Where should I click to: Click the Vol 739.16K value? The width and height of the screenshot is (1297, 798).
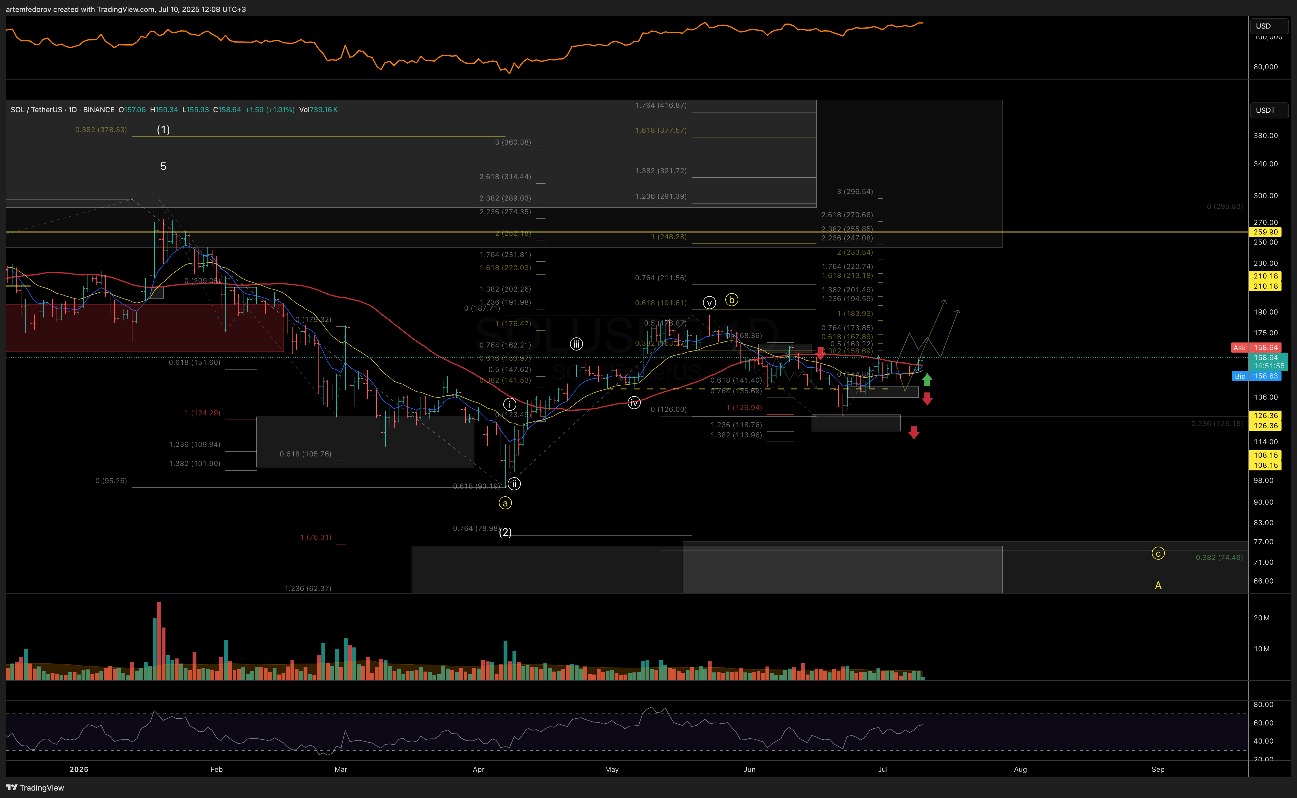pos(318,110)
